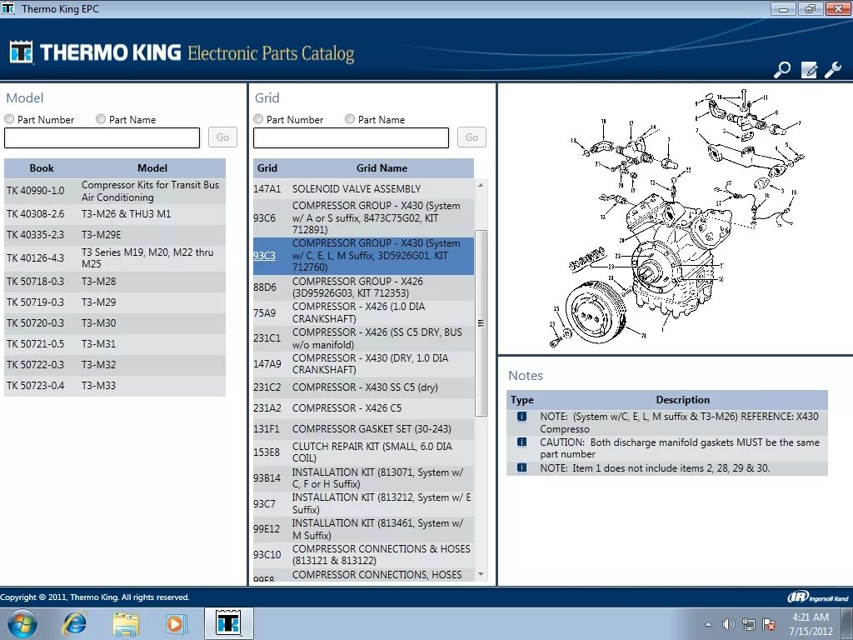Select the T3-M32 model row

coord(115,365)
